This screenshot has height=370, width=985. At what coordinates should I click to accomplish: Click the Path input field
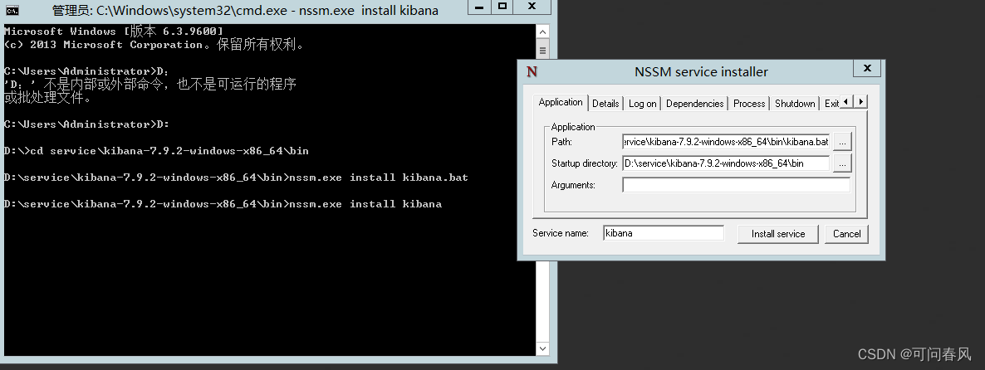pos(726,142)
